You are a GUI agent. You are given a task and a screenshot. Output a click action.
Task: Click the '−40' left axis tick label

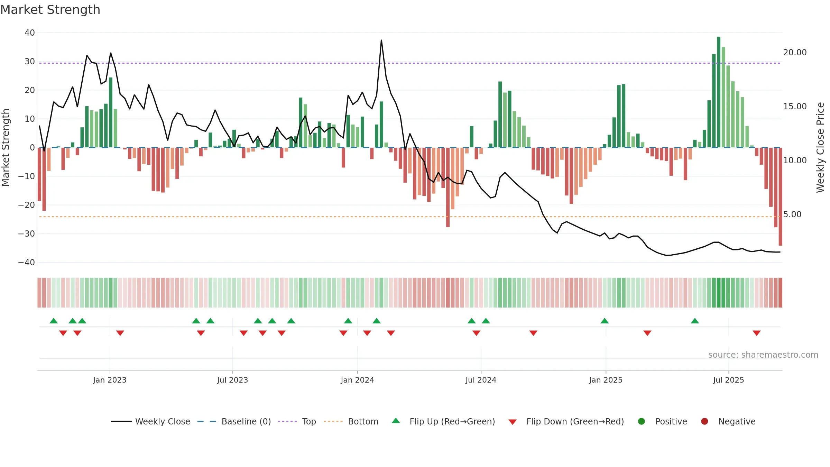[27, 262]
